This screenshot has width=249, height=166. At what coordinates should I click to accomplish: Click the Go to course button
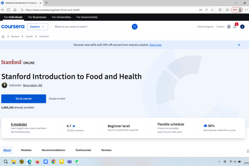(24, 99)
